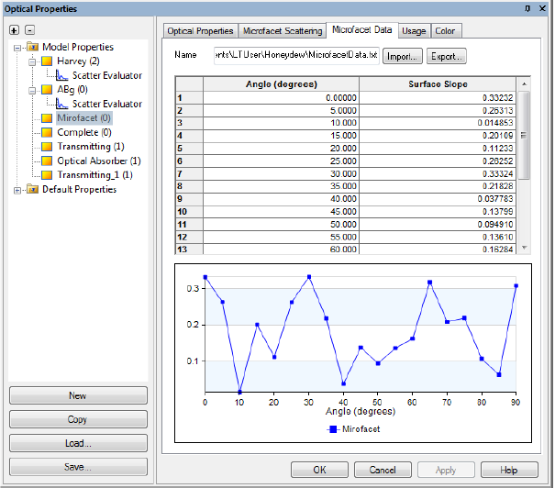The width and height of the screenshot is (555, 488).
Task: Click the Import button
Action: click(403, 56)
